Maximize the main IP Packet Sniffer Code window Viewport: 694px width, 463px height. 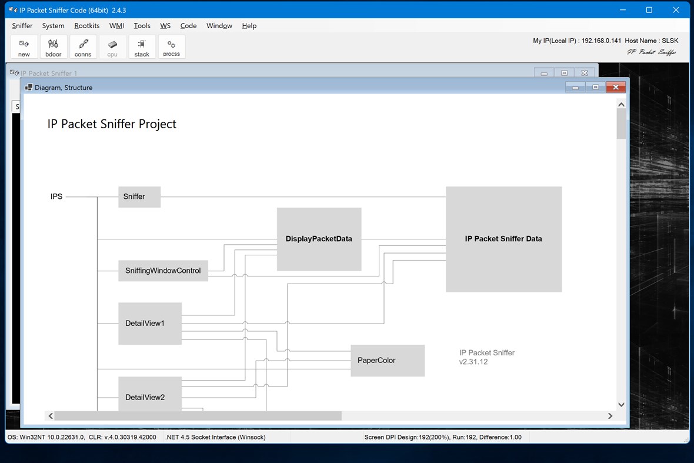pos(649,10)
